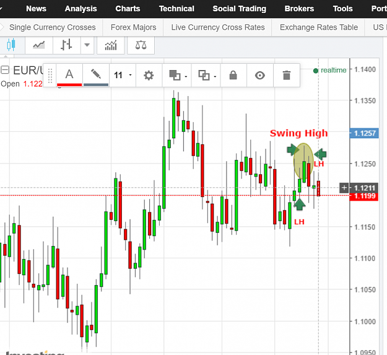Pick the pencil border color tool
Screen dimensions: 387x355
tap(96, 75)
